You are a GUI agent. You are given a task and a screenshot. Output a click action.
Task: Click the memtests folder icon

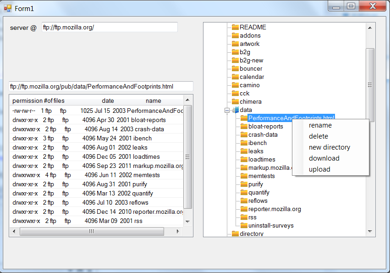tap(244, 176)
